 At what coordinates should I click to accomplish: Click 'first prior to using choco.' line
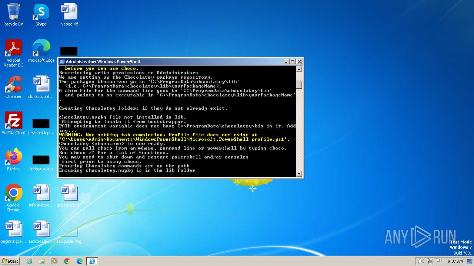pos(102,161)
